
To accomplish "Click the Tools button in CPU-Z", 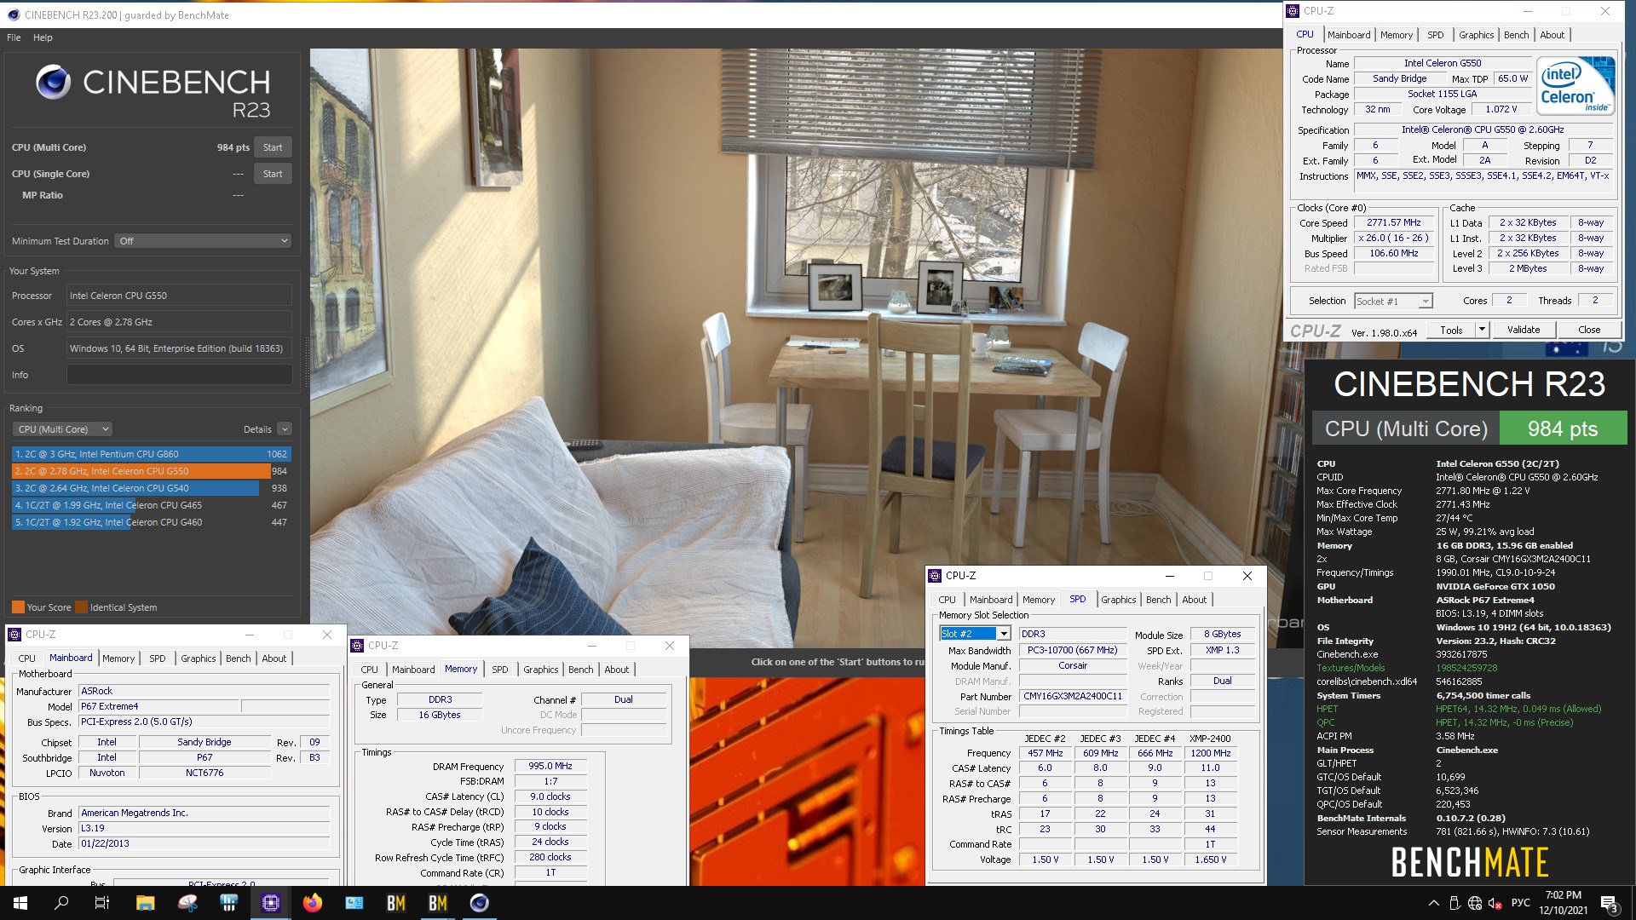I will click(1451, 330).
